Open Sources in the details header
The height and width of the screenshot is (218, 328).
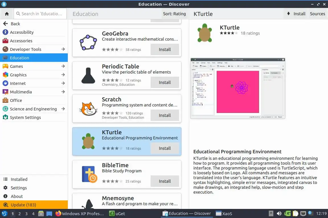pos(317,14)
